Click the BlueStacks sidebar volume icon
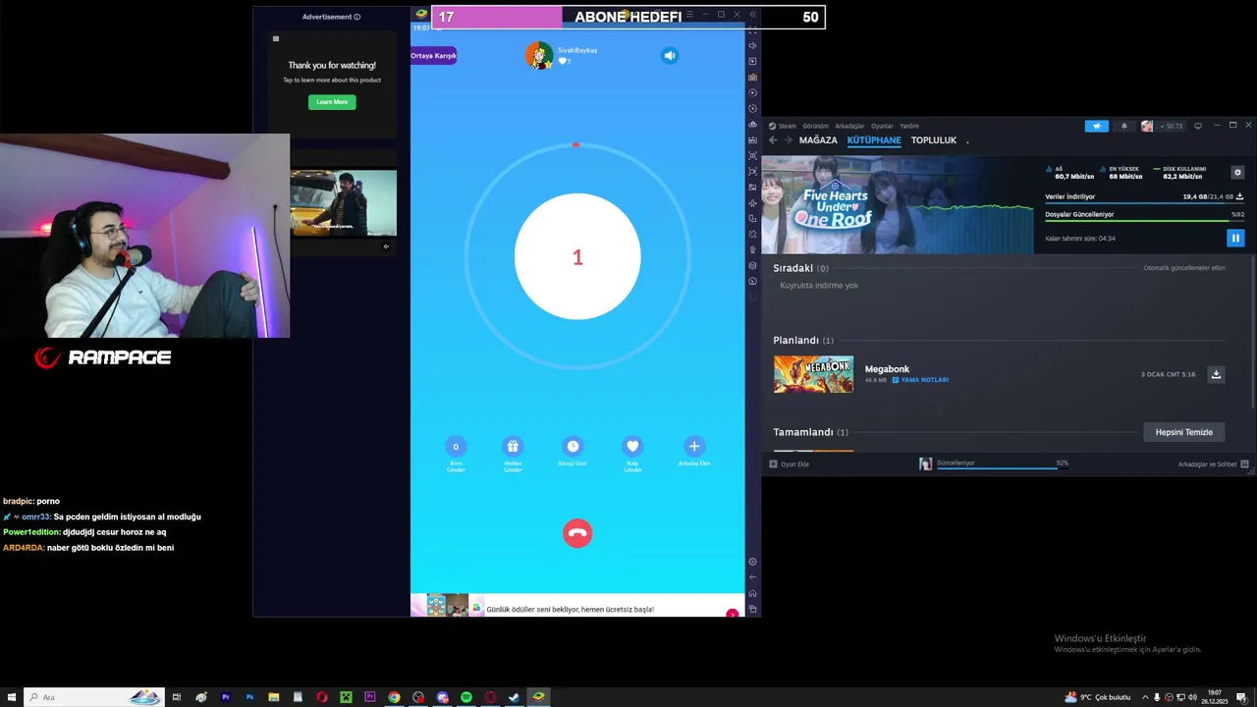The image size is (1257, 707). tap(752, 45)
